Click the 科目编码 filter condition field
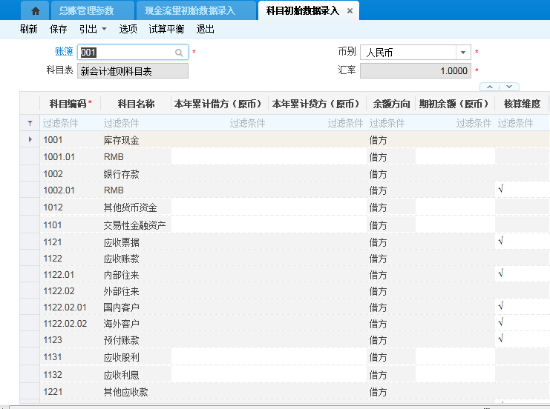This screenshot has width=550, height=409. (x=68, y=123)
